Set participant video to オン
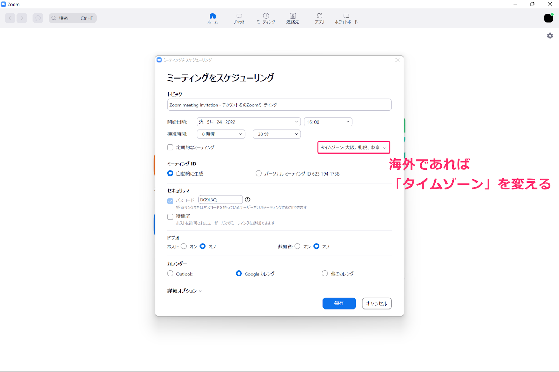This screenshot has width=559, height=372. (x=297, y=246)
